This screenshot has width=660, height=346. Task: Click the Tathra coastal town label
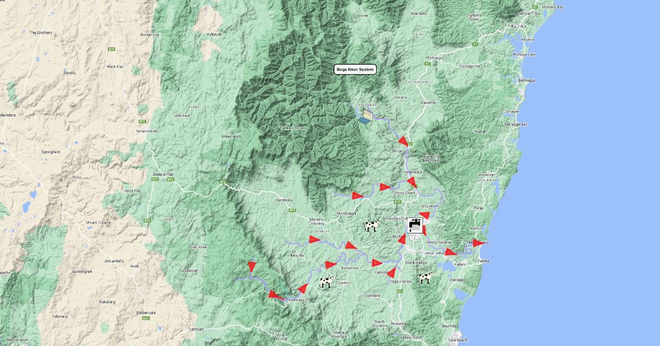483,261
